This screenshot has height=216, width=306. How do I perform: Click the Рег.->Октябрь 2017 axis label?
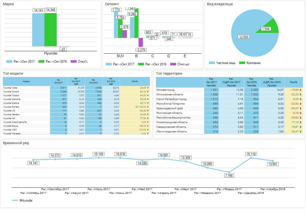pyautogui.click(x=33, y=193)
